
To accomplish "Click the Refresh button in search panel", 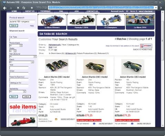I will pyautogui.click(x=27, y=97).
